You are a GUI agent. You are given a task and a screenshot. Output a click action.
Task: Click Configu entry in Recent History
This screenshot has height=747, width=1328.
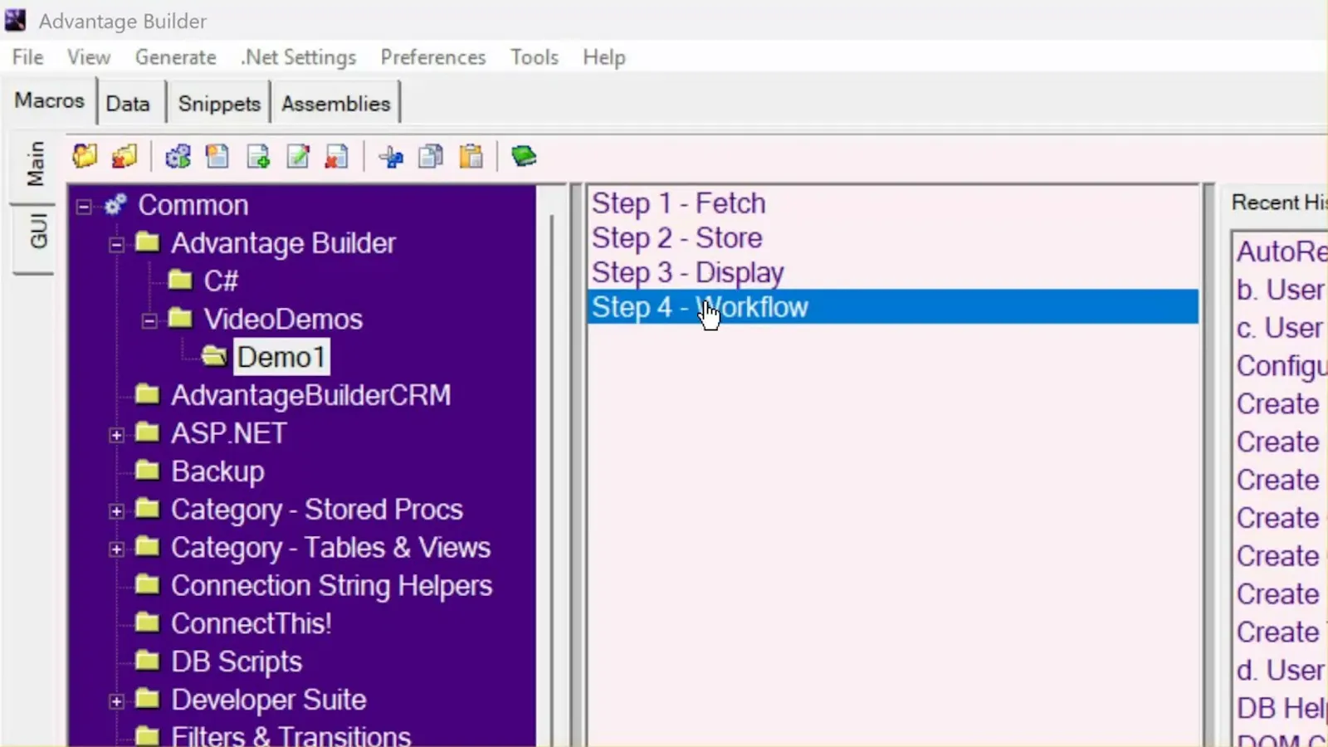click(x=1281, y=365)
